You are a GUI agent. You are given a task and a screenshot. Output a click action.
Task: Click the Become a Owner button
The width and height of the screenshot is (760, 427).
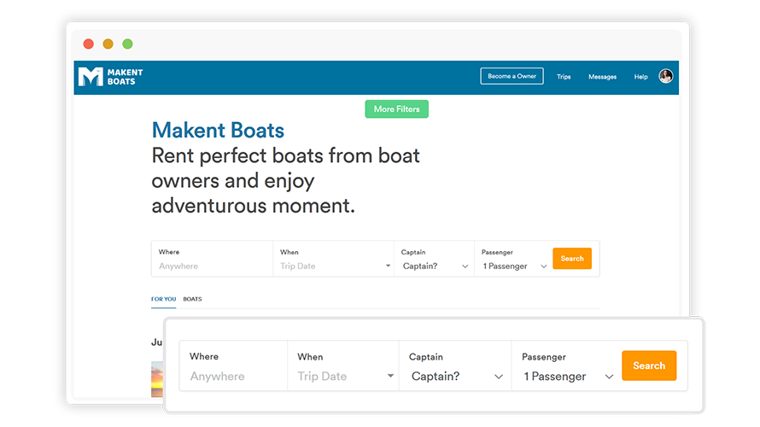click(x=512, y=76)
